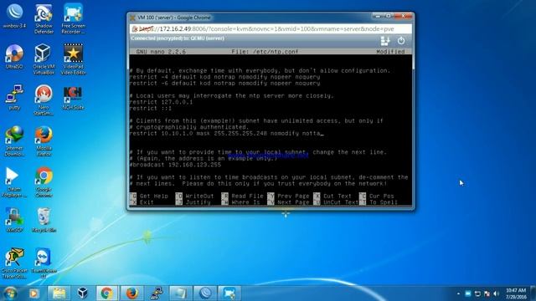Switch to Chrome on the taskbar
536x301 pixels.
point(106,293)
